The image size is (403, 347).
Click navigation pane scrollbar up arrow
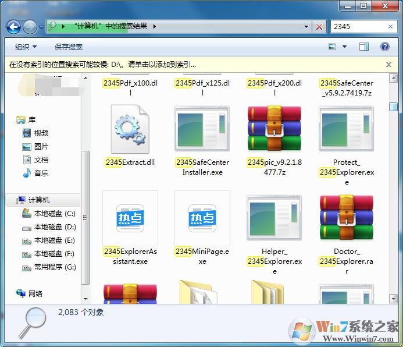[x=85, y=77]
